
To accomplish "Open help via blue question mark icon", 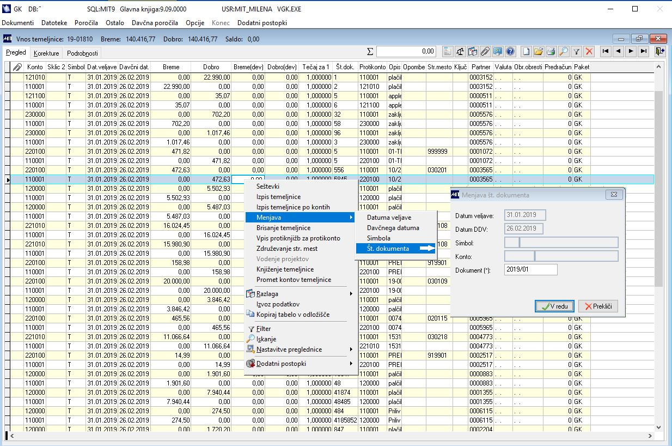I will pyautogui.click(x=510, y=52).
